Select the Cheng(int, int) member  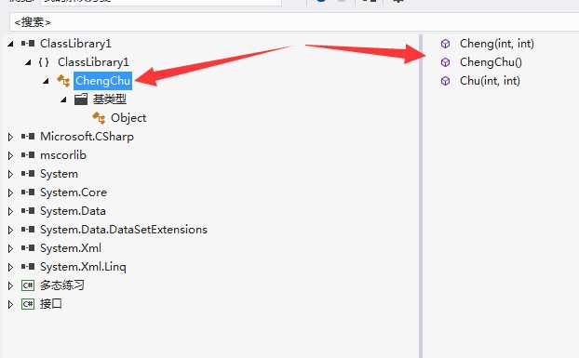coord(497,44)
